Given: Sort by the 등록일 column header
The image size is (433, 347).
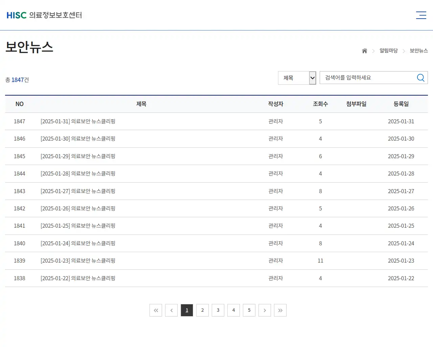Looking at the screenshot, I should click(x=401, y=104).
